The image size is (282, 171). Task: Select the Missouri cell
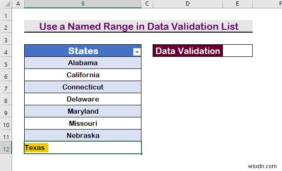coord(83,123)
